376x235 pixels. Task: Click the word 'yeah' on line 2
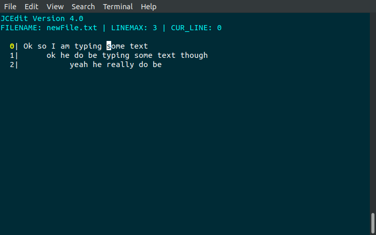(x=79, y=65)
